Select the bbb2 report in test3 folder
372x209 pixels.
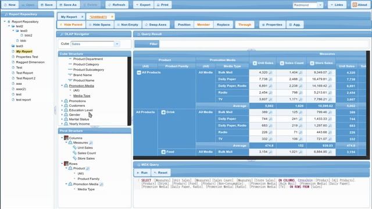pos(28,35)
